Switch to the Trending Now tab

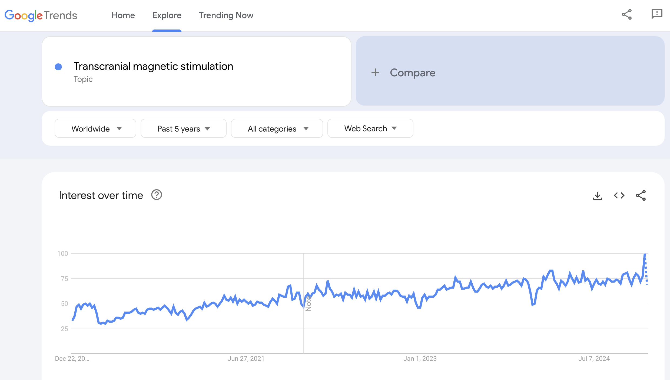point(226,15)
